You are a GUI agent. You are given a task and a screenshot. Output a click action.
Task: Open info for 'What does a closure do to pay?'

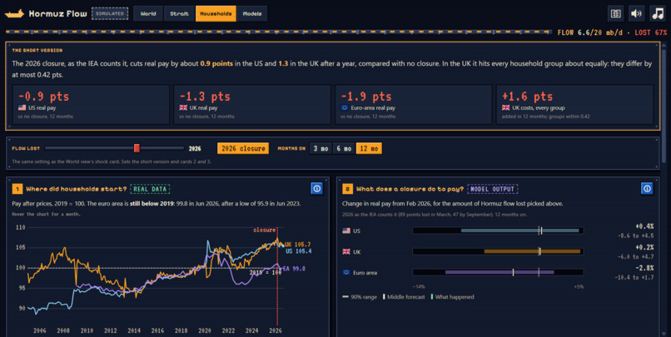[647, 189]
